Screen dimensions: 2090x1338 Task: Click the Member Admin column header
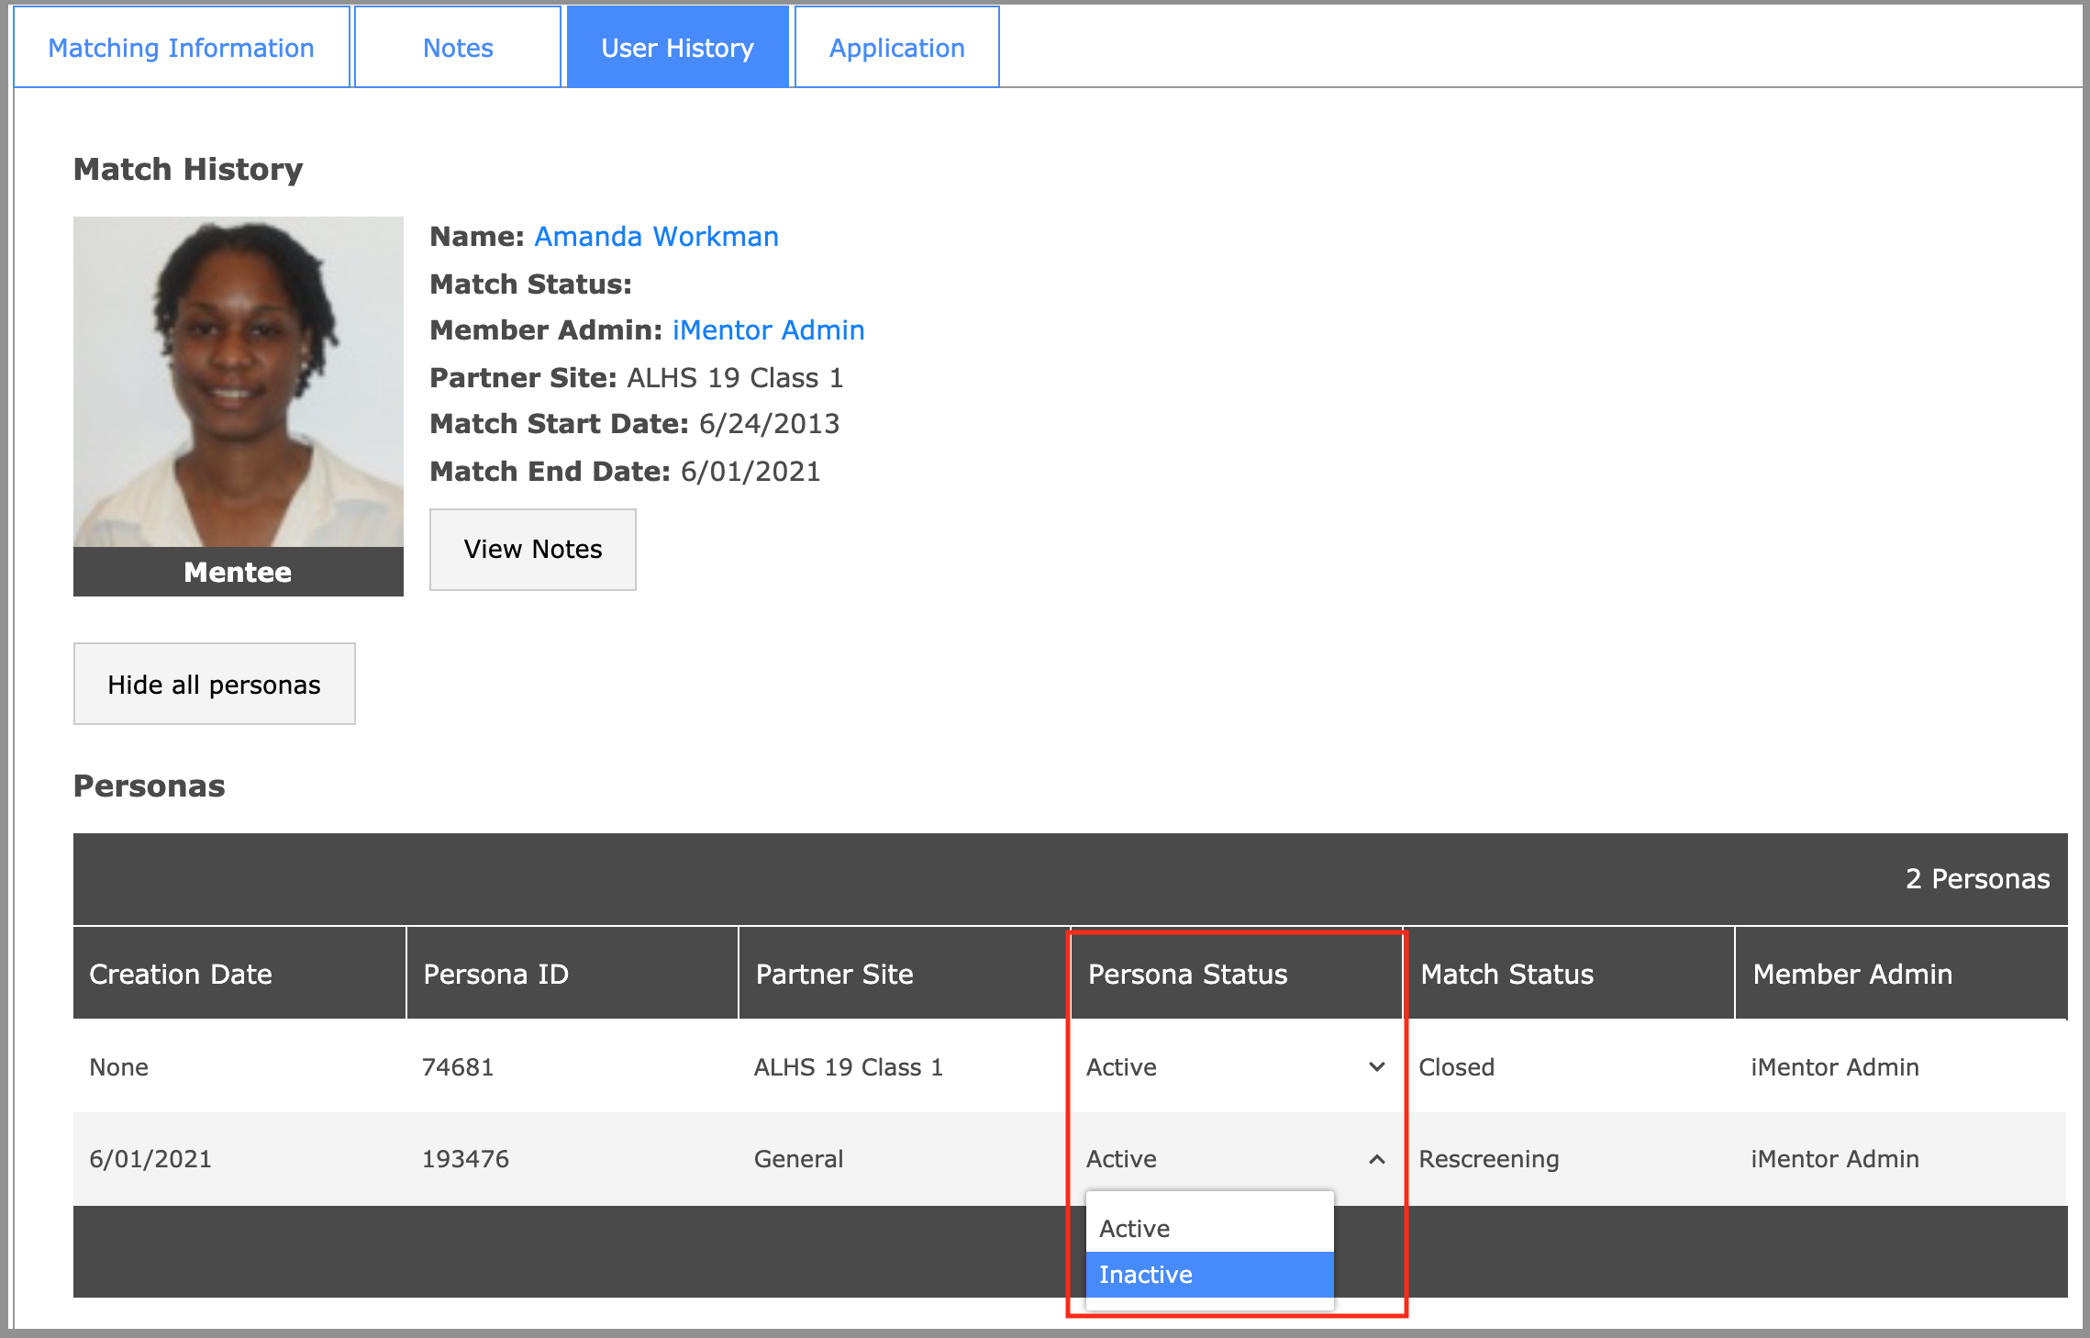click(1851, 975)
